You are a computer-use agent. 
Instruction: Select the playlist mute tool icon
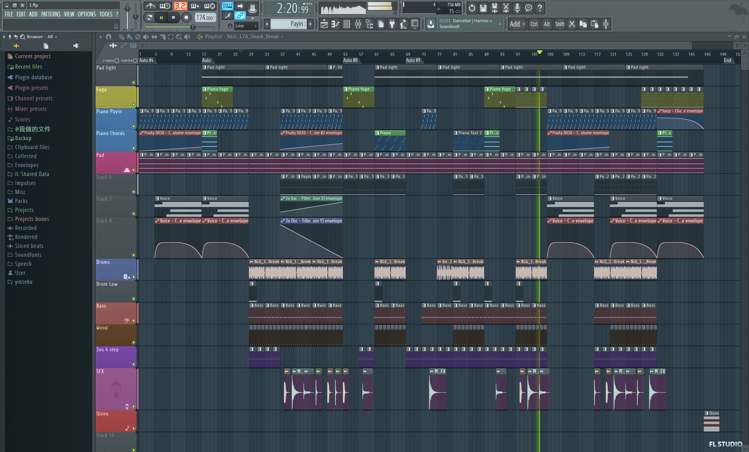tap(146, 37)
